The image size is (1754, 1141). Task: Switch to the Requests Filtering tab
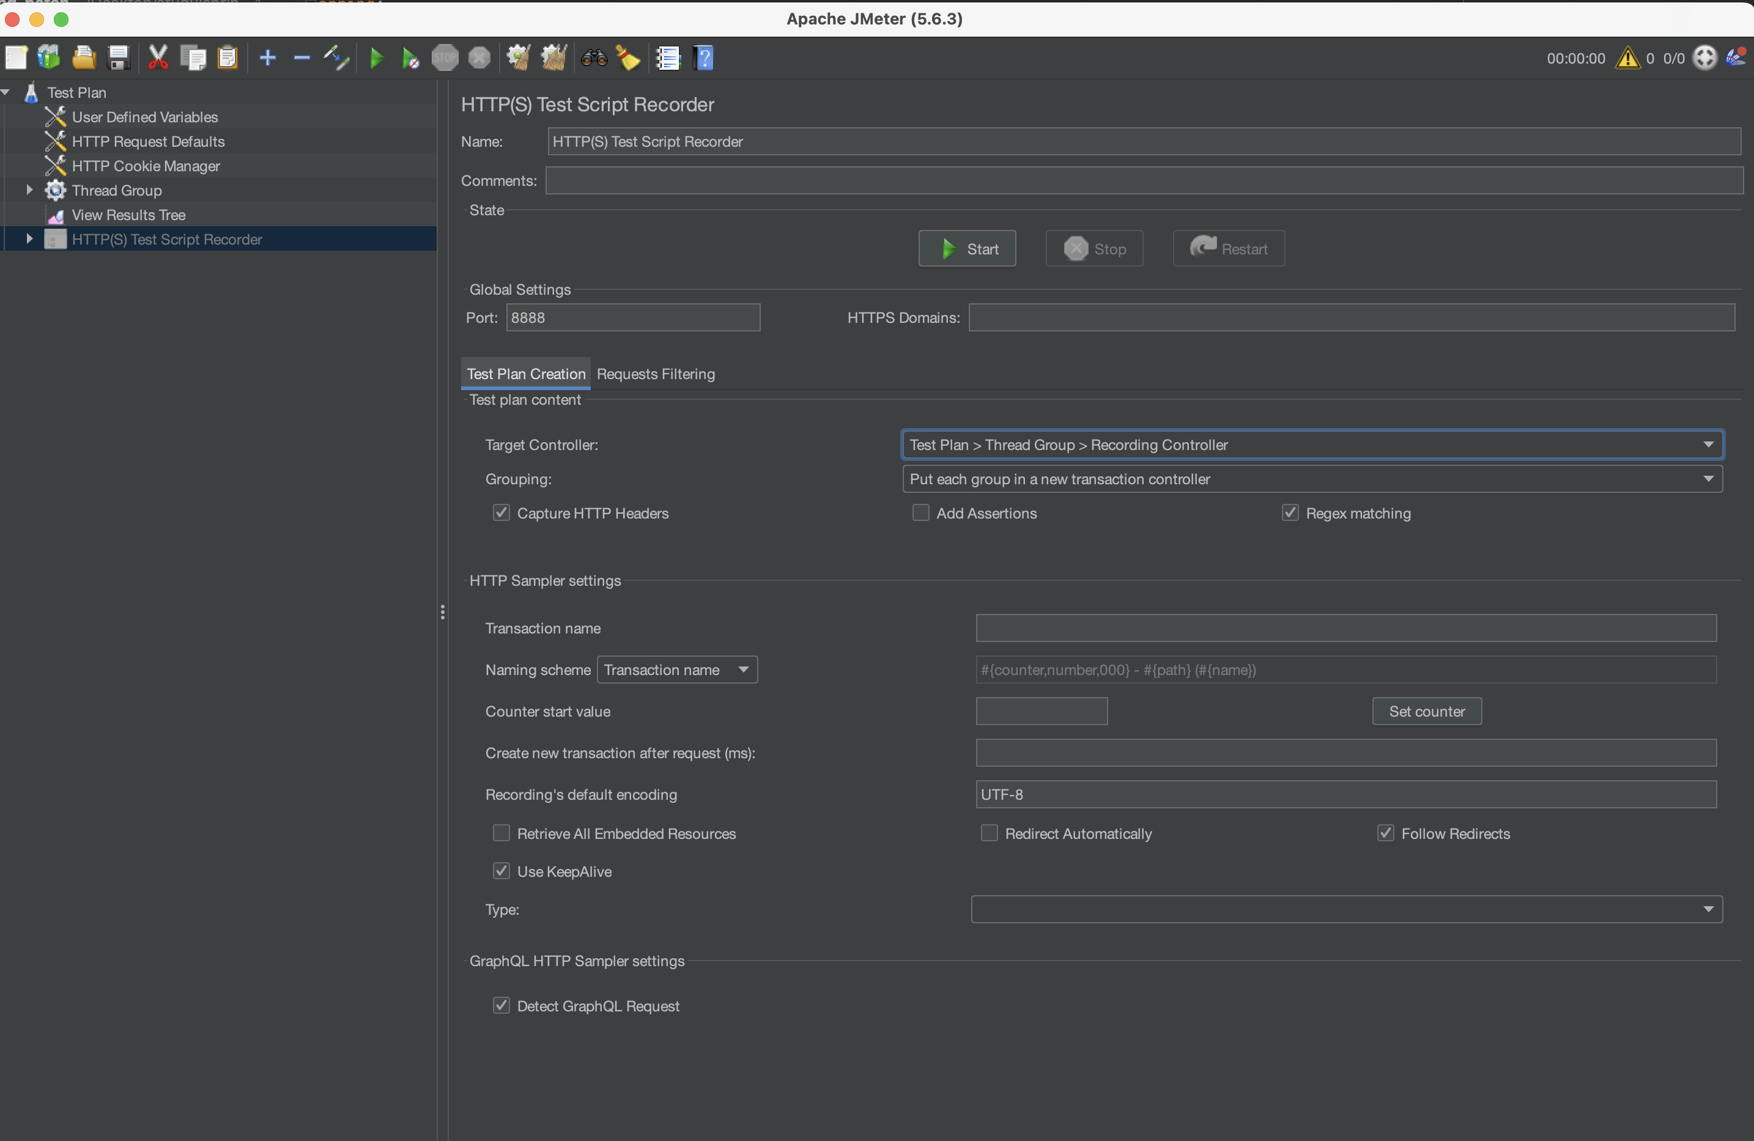[x=655, y=374]
